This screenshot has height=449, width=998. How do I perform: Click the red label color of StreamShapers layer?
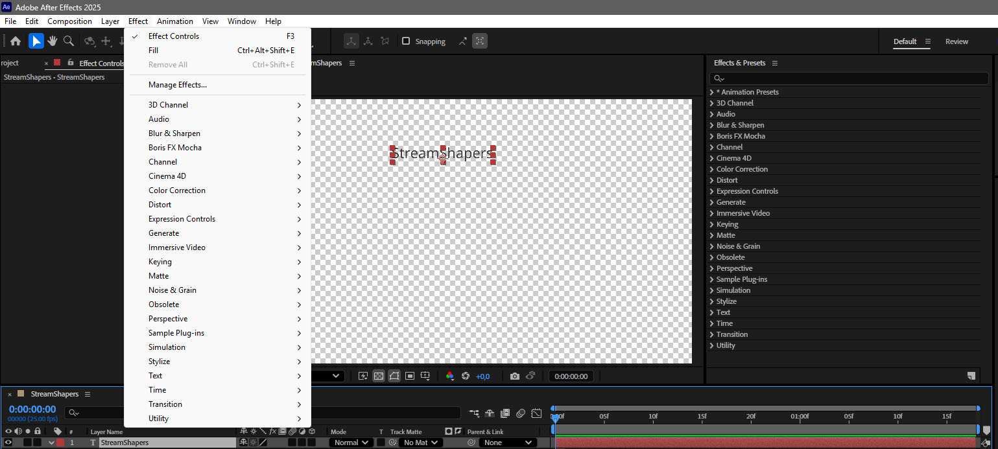coord(60,443)
